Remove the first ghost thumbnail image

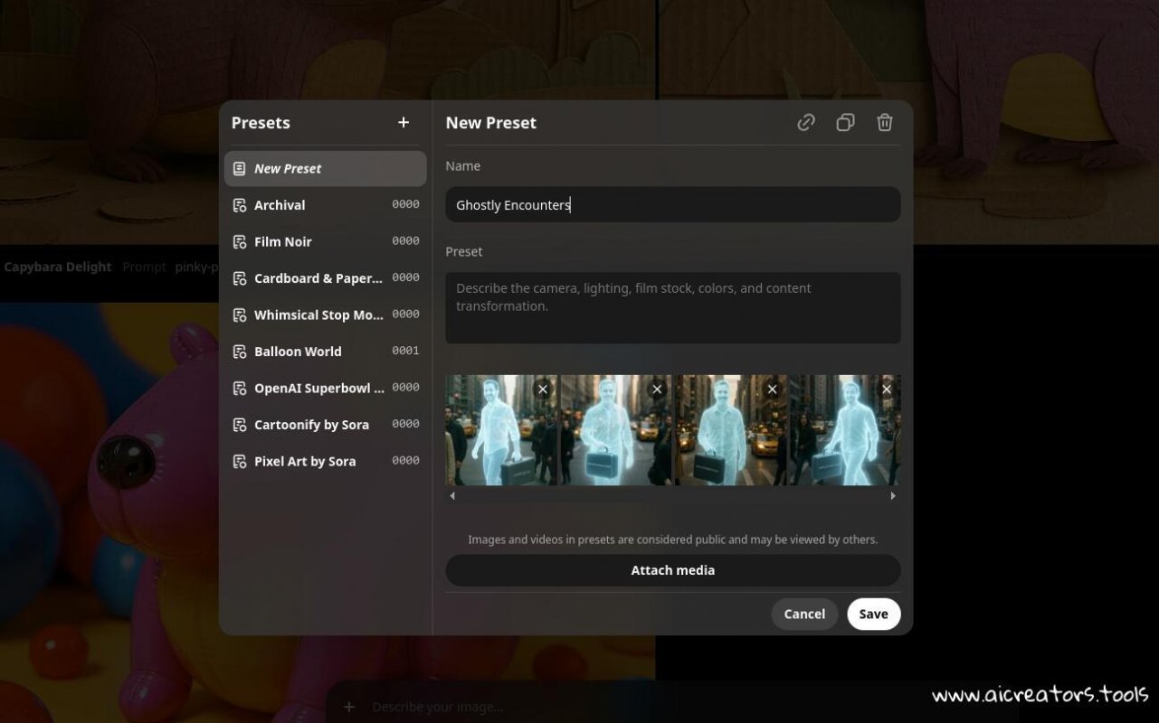[x=542, y=390]
